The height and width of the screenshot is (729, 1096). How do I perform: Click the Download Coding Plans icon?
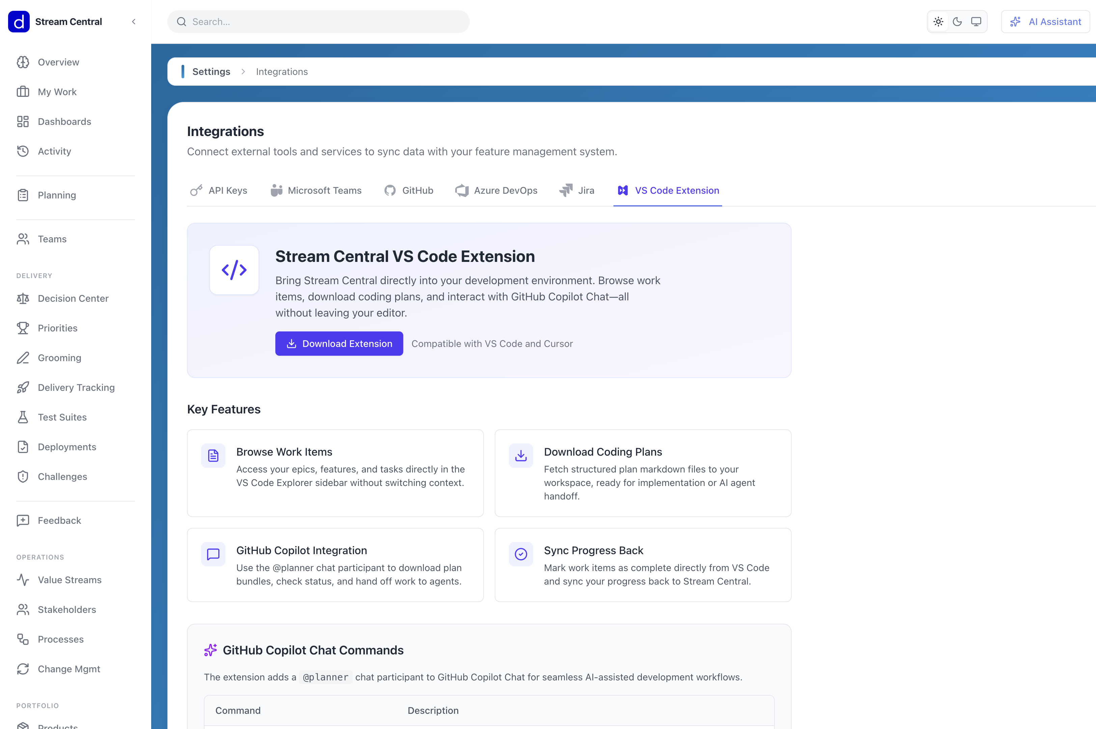pyautogui.click(x=521, y=456)
